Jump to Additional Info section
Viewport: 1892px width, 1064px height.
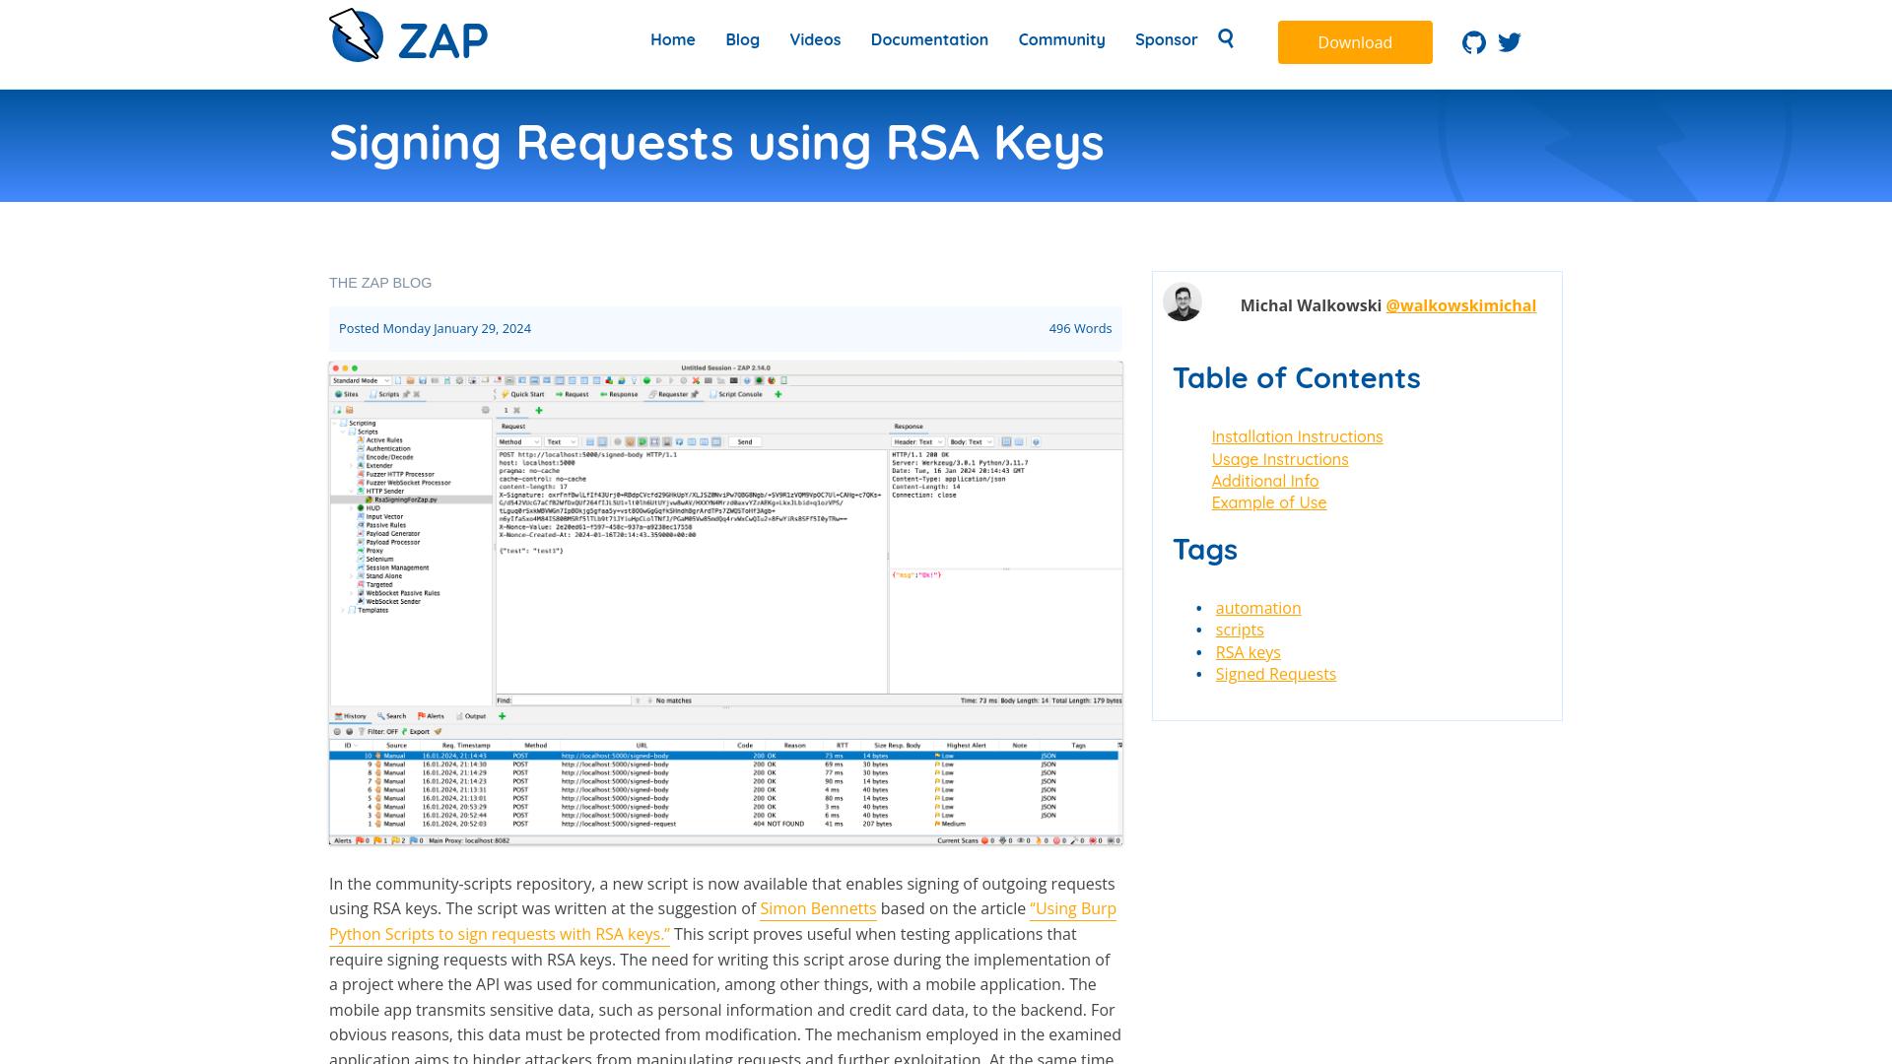(x=1265, y=481)
